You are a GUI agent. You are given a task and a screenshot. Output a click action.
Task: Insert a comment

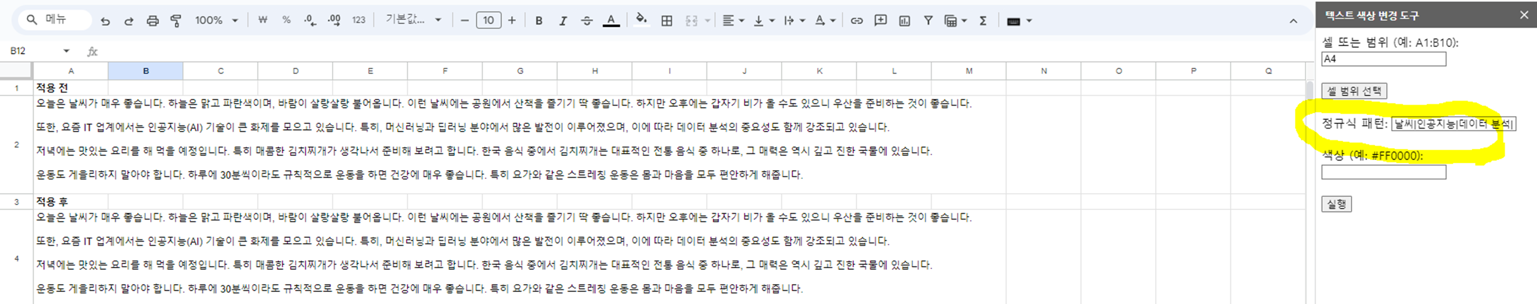pos(881,21)
